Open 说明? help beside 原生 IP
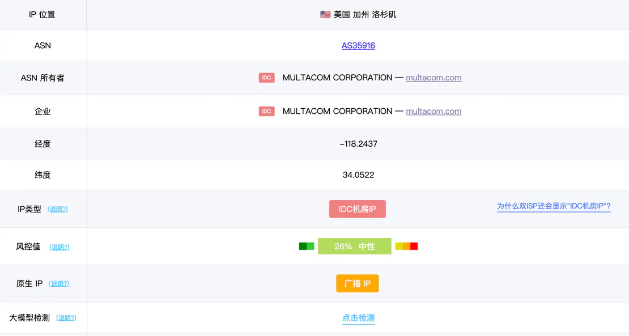Screen dimensions: 629x336 [59, 283]
